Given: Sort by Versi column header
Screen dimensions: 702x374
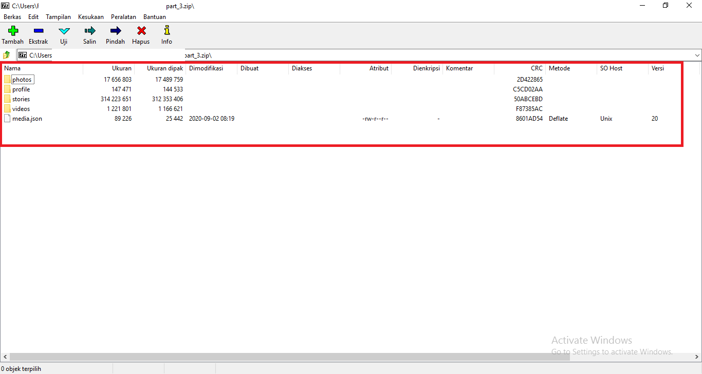Looking at the screenshot, I should click(665, 68).
